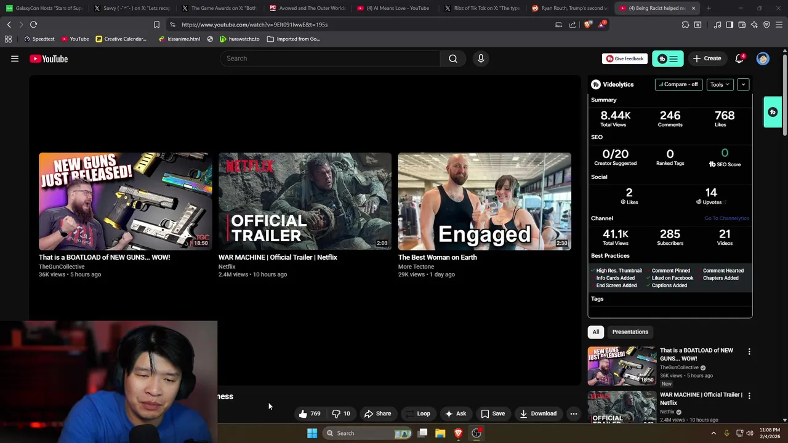The image size is (788, 443).
Task: Open browser main menu icon
Action: click(x=779, y=25)
